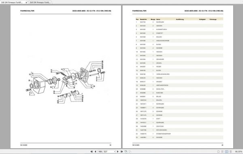Go to the previous page
Viewport: 243px width, 154px height.
pyautogui.click(x=95, y=152)
